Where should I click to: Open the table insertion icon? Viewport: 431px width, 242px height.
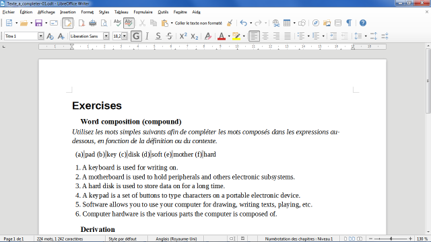[x=287, y=23]
